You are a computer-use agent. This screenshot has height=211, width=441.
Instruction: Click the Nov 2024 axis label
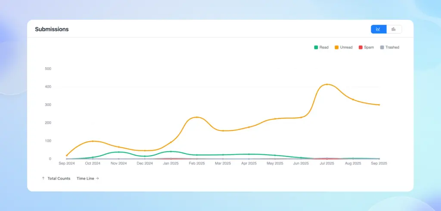tap(119, 164)
